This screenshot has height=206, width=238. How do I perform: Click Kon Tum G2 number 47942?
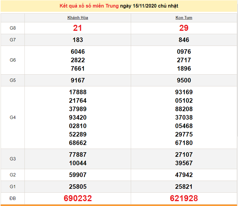[x=184, y=175]
